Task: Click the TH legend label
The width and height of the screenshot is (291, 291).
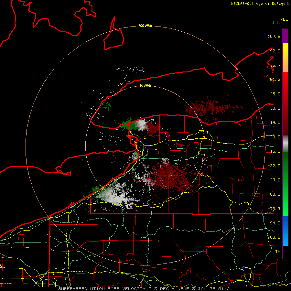Action: [x=278, y=252]
